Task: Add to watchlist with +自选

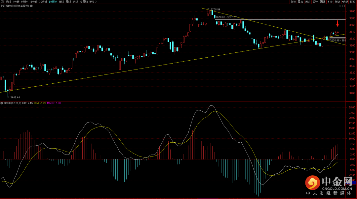Action: click(x=345, y=2)
